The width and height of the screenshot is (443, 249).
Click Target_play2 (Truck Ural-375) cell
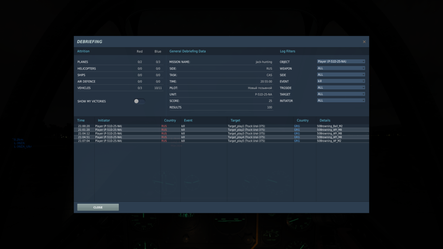pos(246,130)
